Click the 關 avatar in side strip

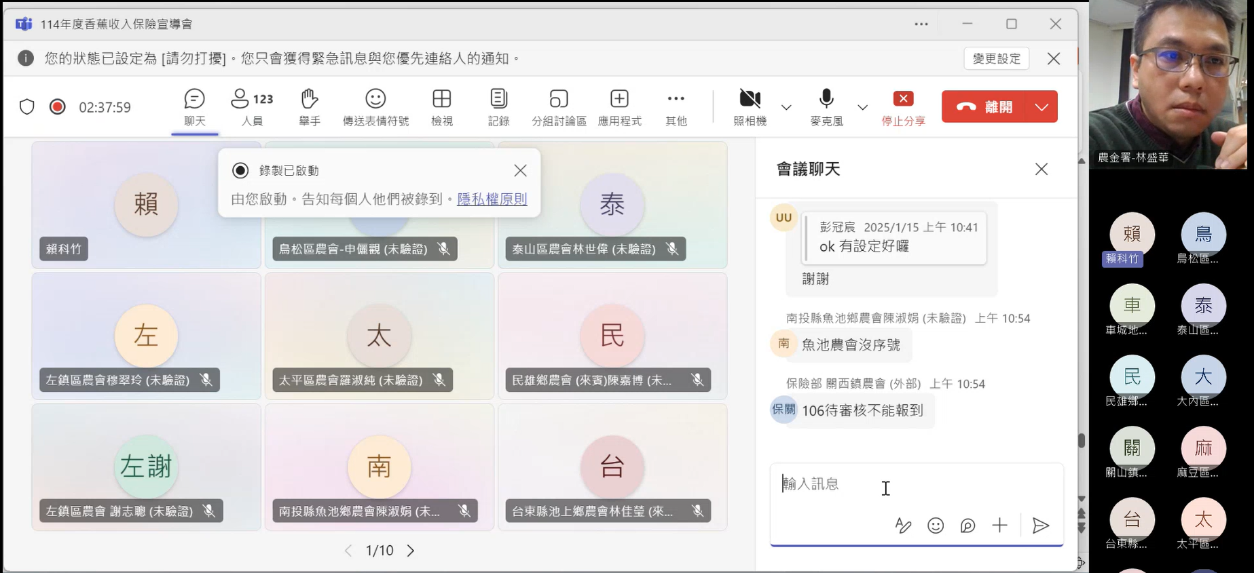1132,448
